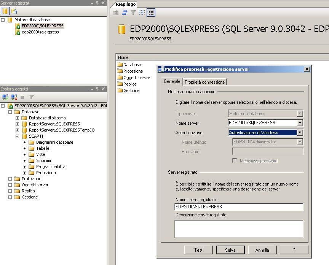Click the Test button
The width and height of the screenshot is (329, 265).
click(x=198, y=250)
